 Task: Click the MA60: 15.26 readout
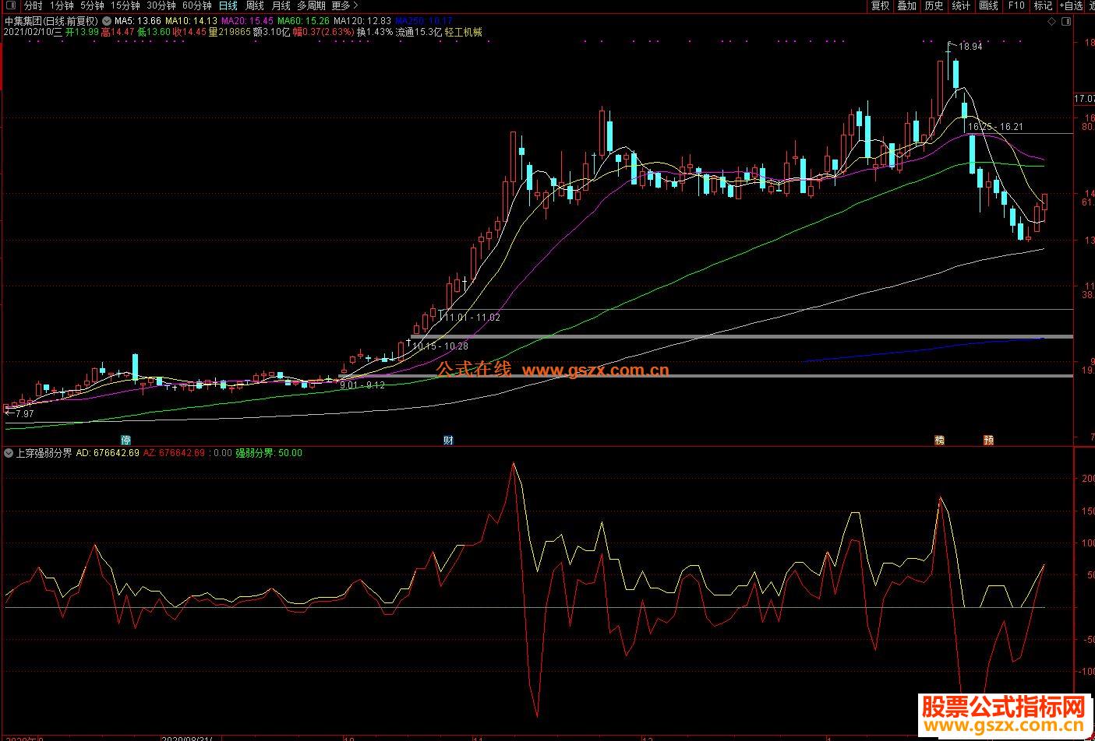304,21
